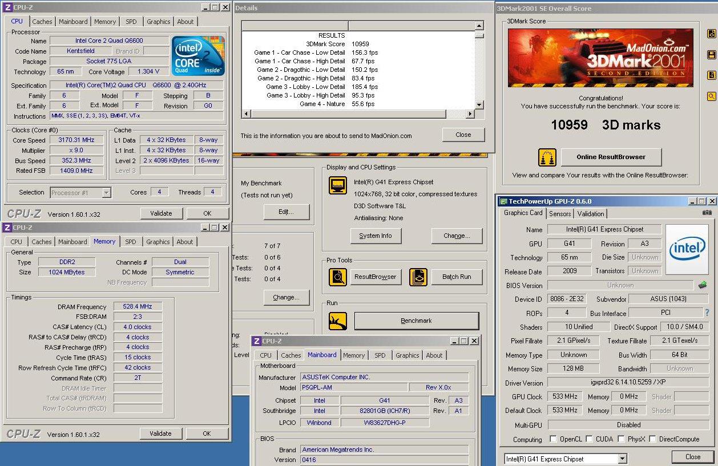Click the Close button in GPU-Z
This screenshot has width=718, height=466.
[693, 457]
